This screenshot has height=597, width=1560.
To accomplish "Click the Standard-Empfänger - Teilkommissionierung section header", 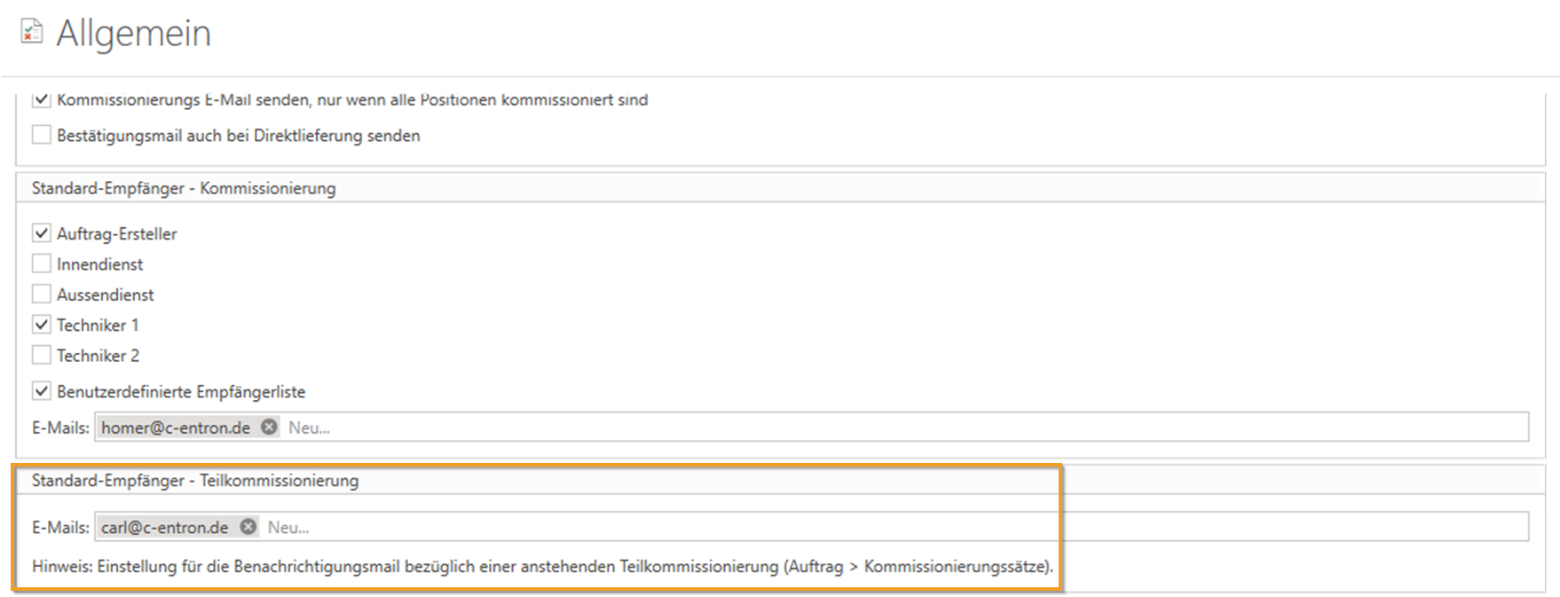I will click(x=195, y=481).
